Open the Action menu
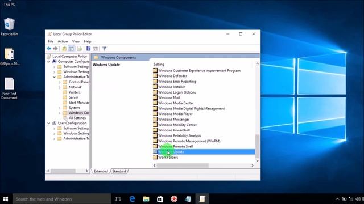Viewport: 364px width, 204px height. point(63,41)
